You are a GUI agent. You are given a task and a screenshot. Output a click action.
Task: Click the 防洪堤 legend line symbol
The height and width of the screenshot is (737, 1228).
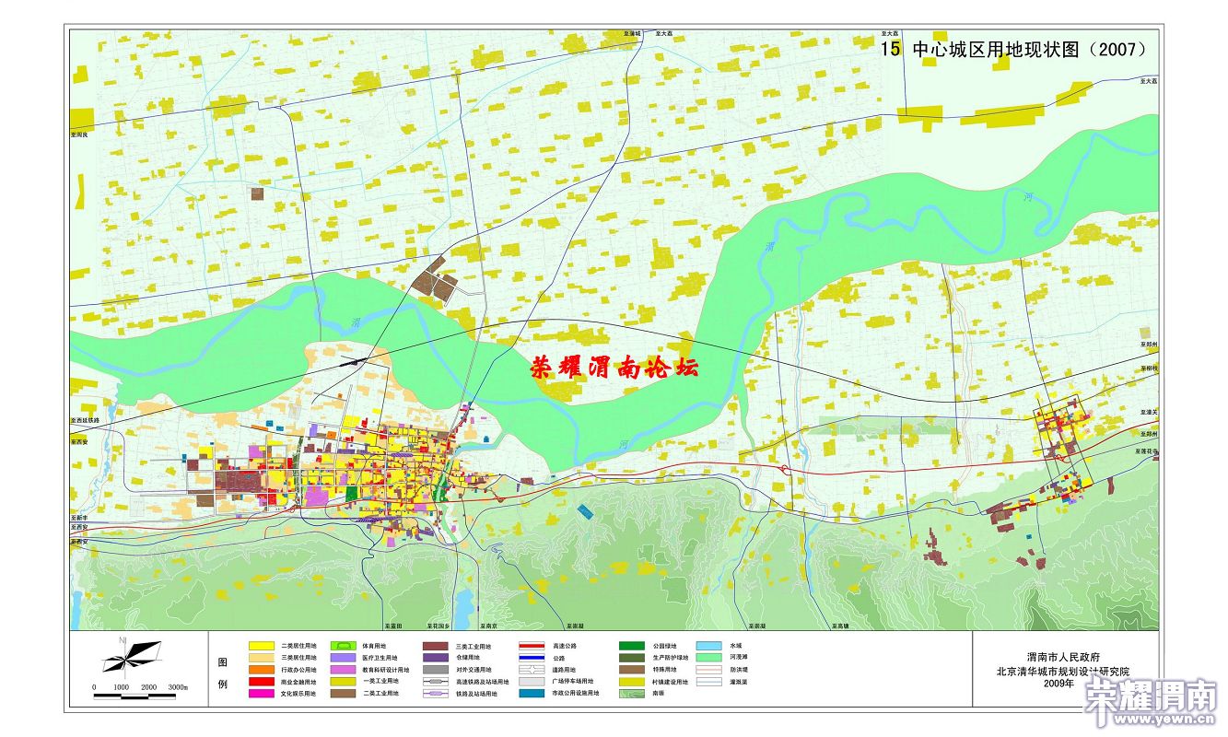pos(708,670)
